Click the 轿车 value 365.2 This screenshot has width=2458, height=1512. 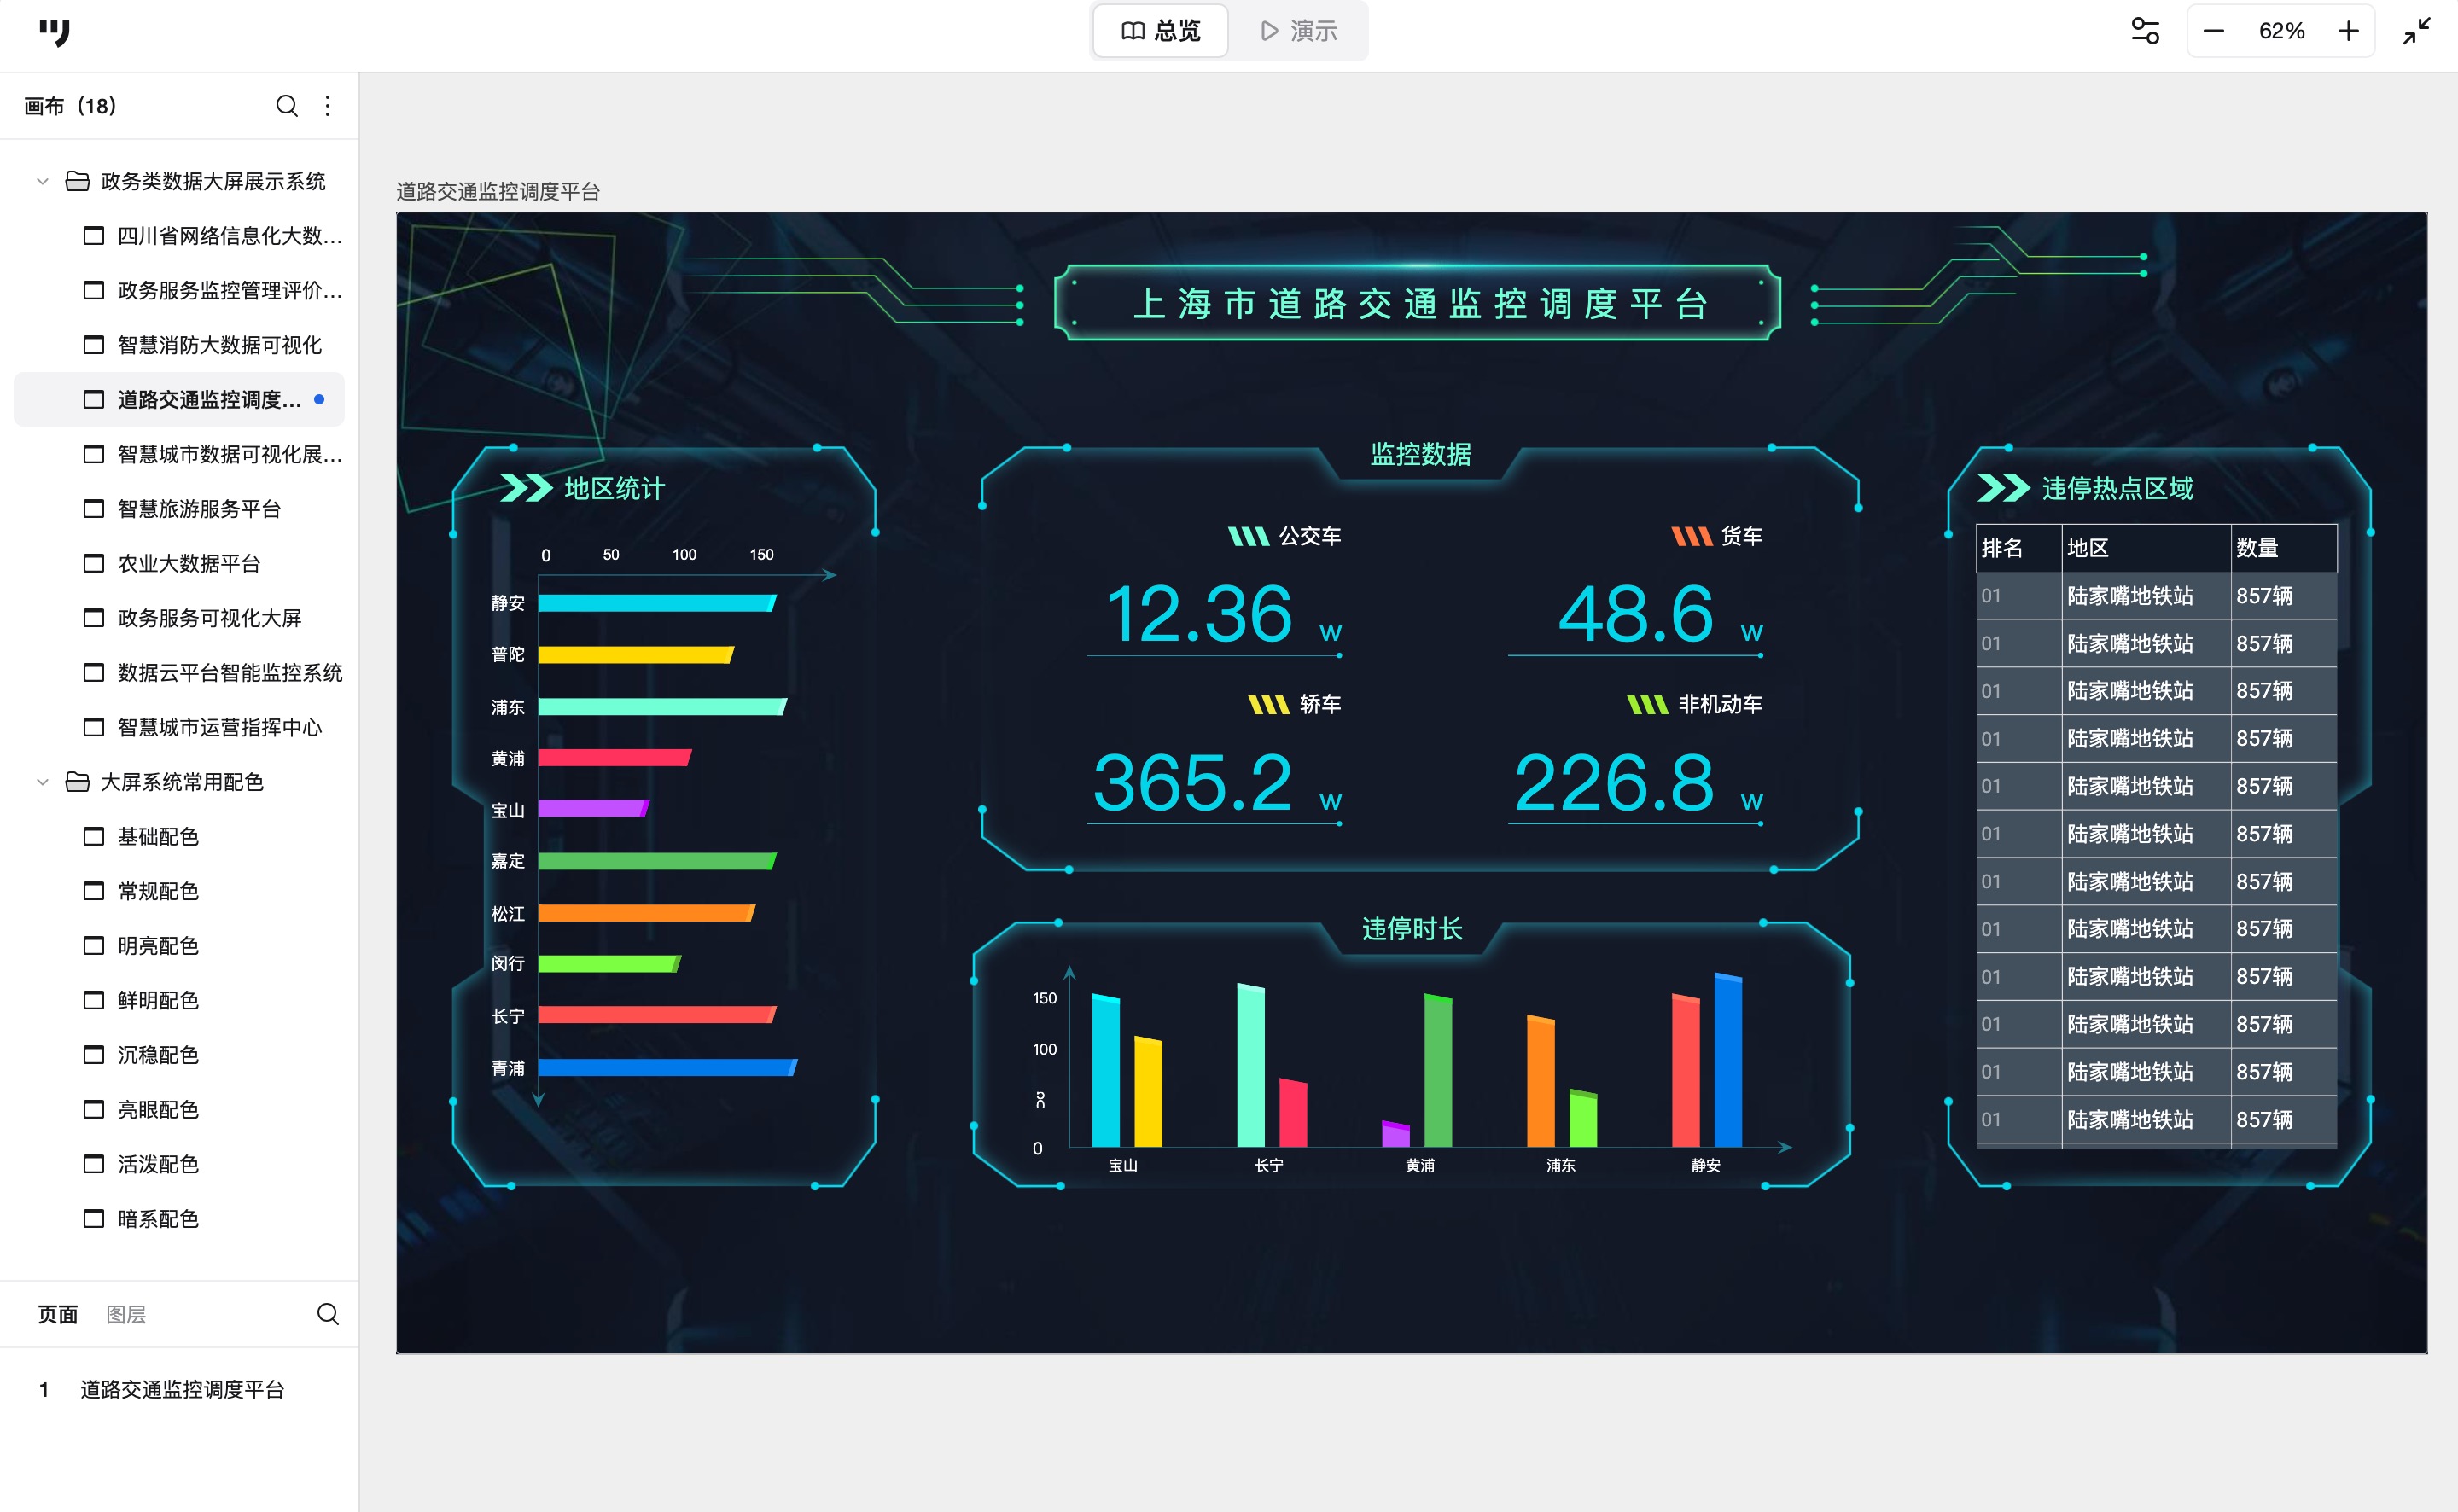coord(1193,782)
